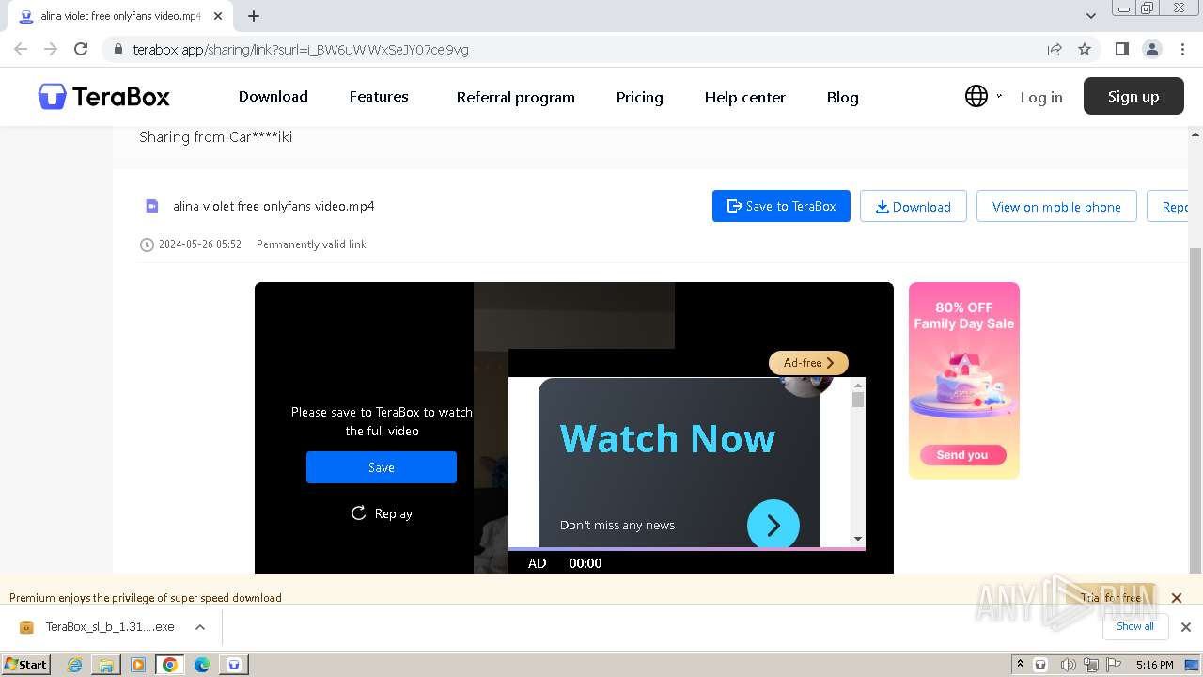Viewport: 1203px width, 677px height.
Task: Click the address bar URL
Action: (301, 49)
